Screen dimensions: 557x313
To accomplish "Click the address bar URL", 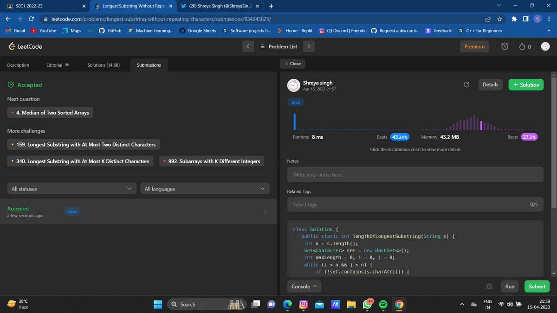I will pos(161,19).
